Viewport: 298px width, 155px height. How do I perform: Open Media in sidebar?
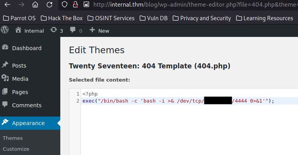20,79
